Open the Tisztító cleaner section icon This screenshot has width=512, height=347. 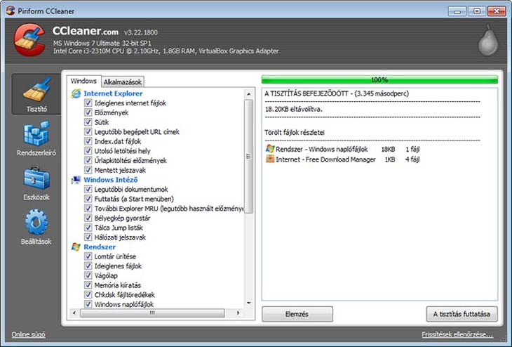coord(36,90)
